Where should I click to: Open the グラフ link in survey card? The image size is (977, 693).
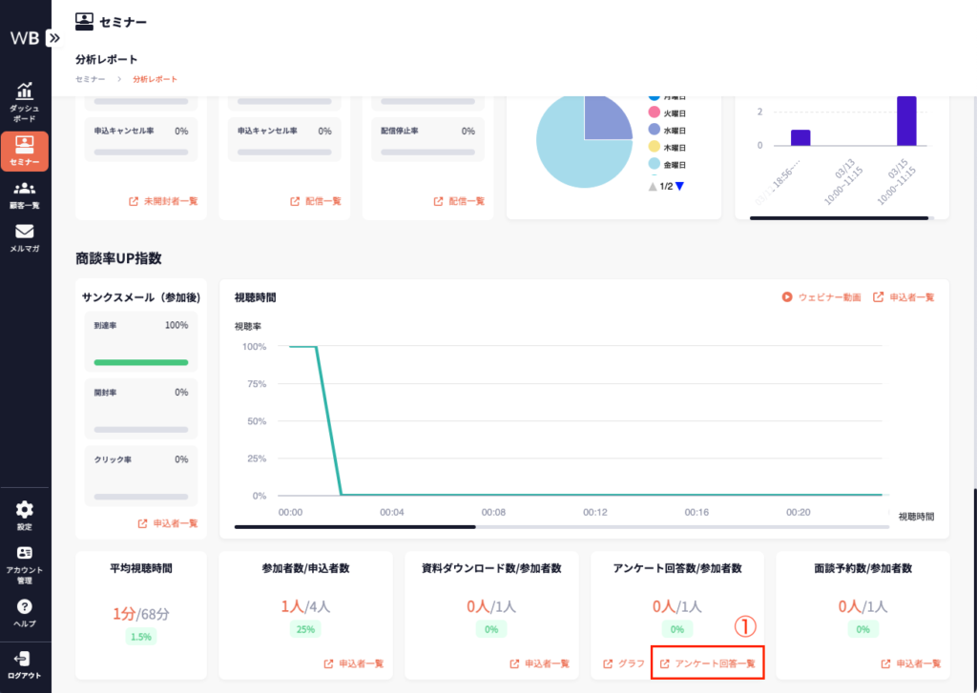coord(624,663)
